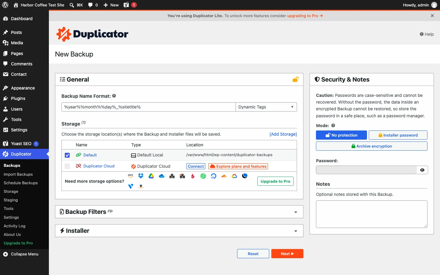Image resolution: width=440 pixels, height=275 pixels.
Task: Click the Reset button
Action: click(253, 254)
